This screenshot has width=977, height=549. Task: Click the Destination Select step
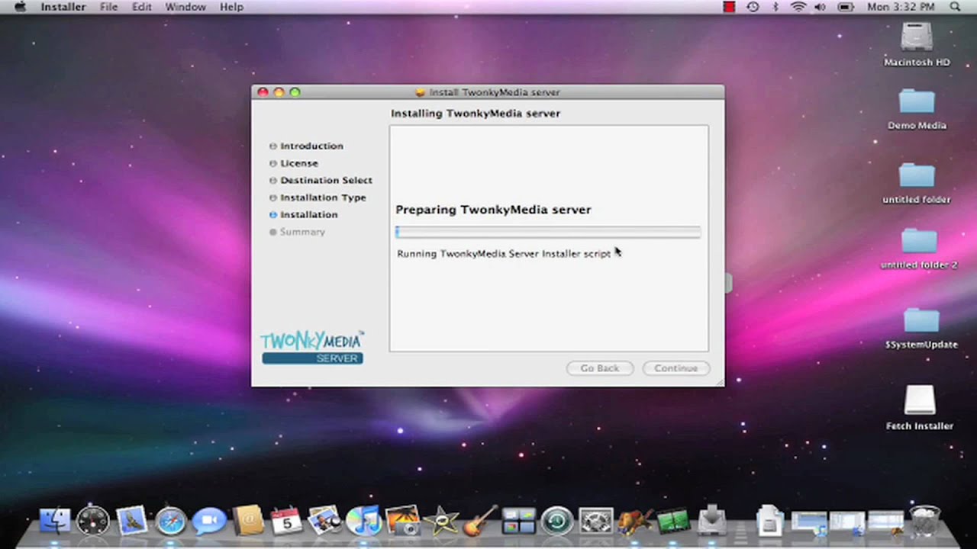[x=321, y=180]
